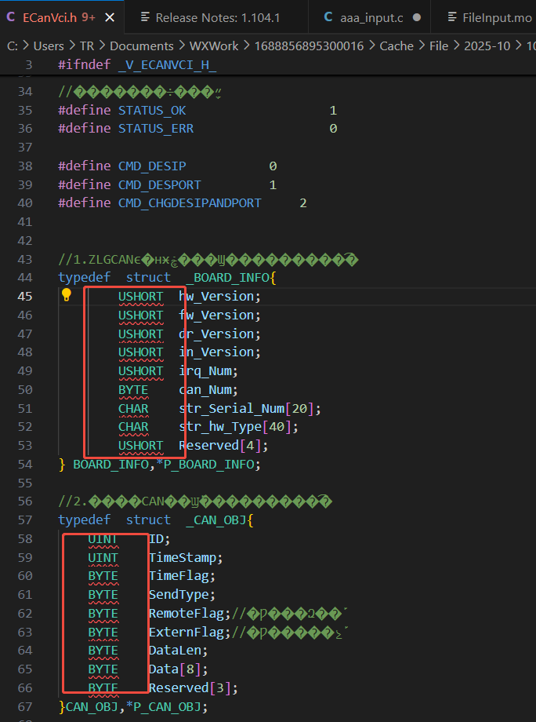Open the Release Notes: 1.104.1 tab

[x=216, y=18]
